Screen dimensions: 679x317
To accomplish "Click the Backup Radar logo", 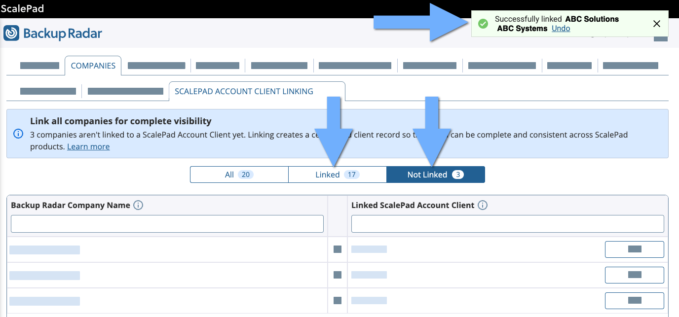I will [x=53, y=34].
